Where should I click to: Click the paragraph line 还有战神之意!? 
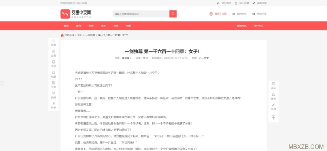84,104
